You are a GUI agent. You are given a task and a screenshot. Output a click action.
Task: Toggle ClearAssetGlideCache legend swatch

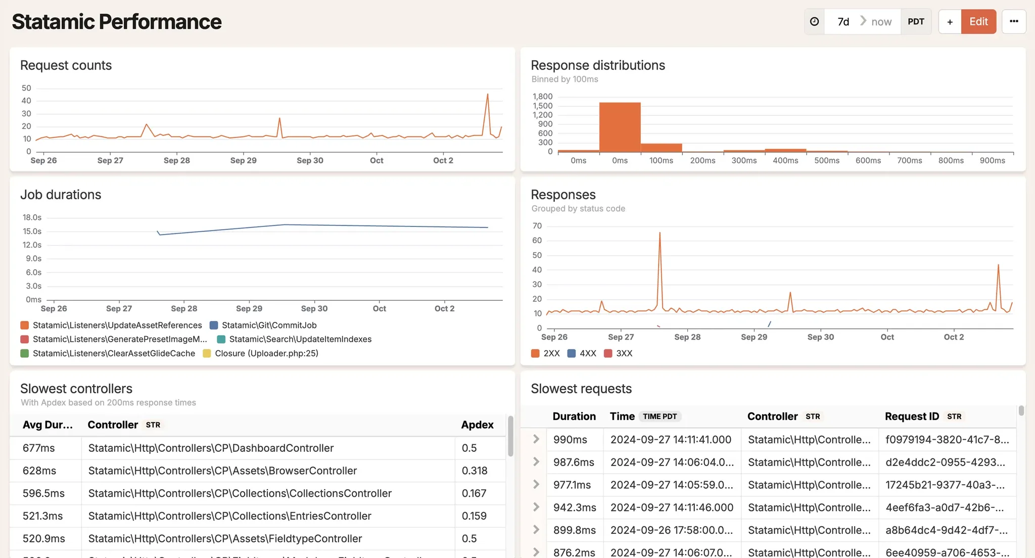tap(24, 353)
